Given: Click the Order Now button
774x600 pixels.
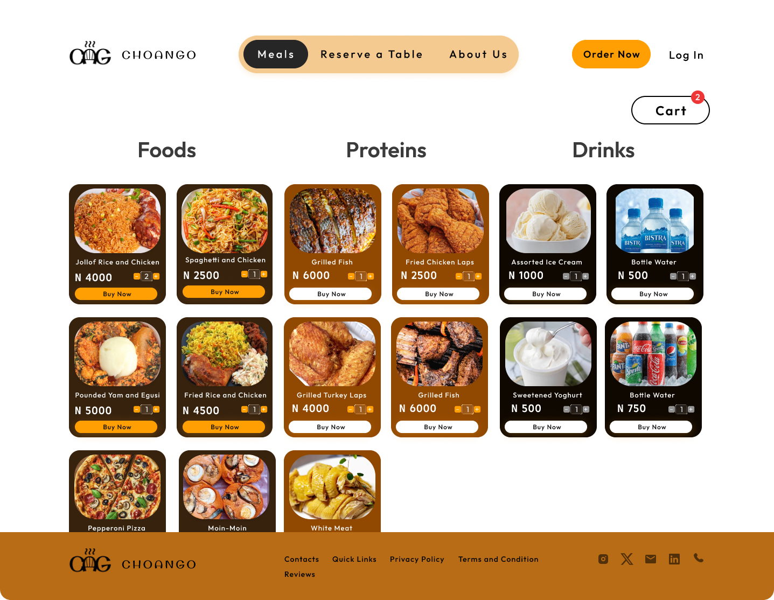Looking at the screenshot, I should [611, 54].
